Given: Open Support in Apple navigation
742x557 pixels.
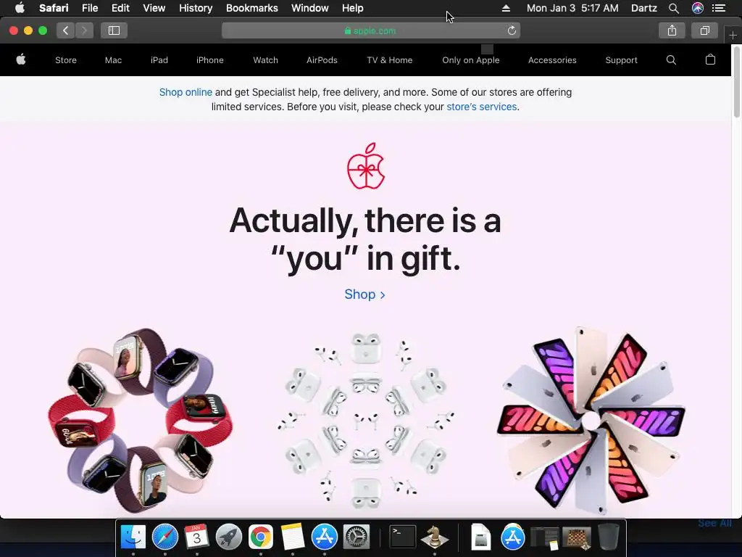Looking at the screenshot, I should 621,60.
